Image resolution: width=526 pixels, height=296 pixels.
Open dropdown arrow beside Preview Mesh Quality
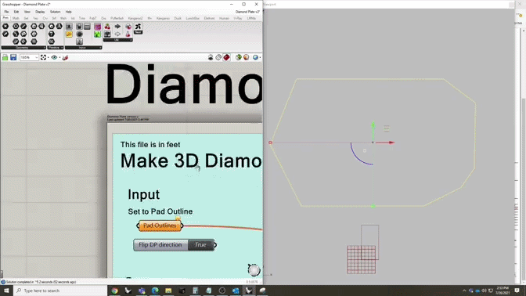tap(260, 57)
